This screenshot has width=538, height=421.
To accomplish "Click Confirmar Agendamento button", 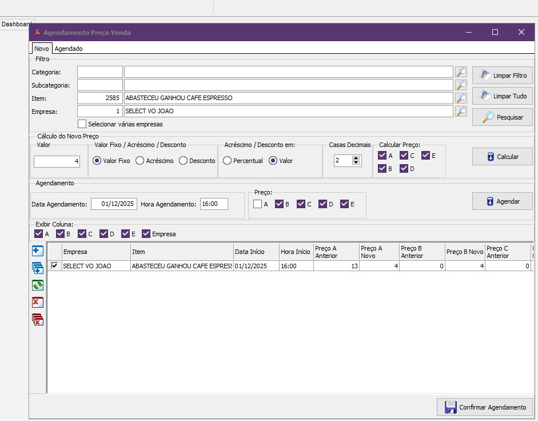I will [485, 407].
